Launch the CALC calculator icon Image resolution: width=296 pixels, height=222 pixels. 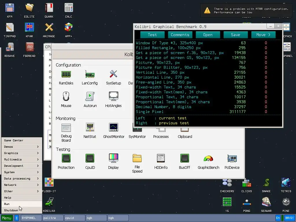[69, 8]
